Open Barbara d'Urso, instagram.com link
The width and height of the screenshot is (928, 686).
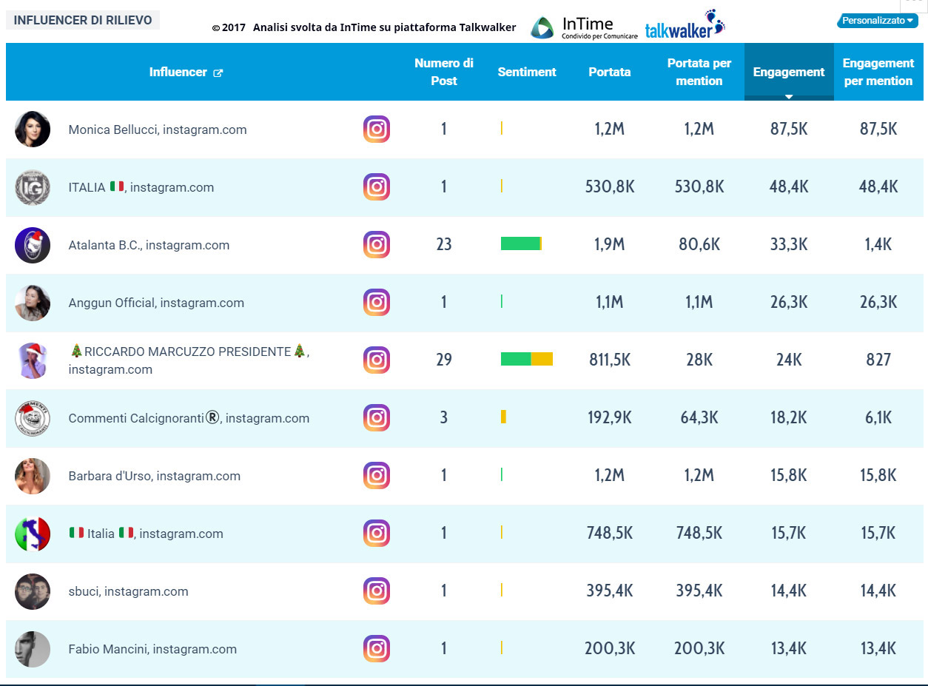[x=154, y=476]
